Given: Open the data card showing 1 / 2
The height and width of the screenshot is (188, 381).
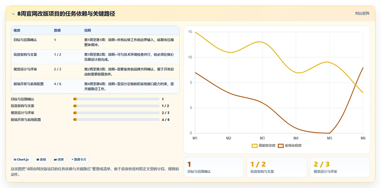Looking at the screenshot, I should point(277,167).
